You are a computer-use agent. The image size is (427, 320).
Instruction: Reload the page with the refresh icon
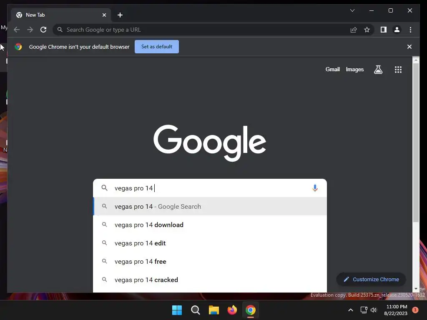[x=43, y=30]
